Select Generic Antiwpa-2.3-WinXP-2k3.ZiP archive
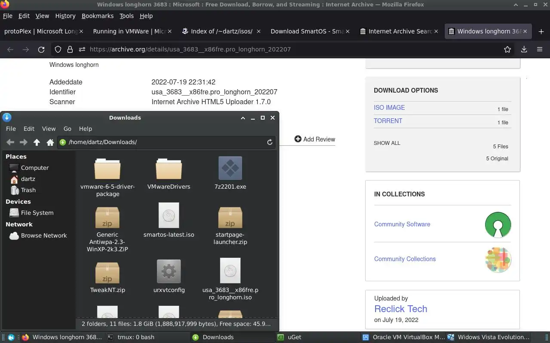 [x=107, y=229]
